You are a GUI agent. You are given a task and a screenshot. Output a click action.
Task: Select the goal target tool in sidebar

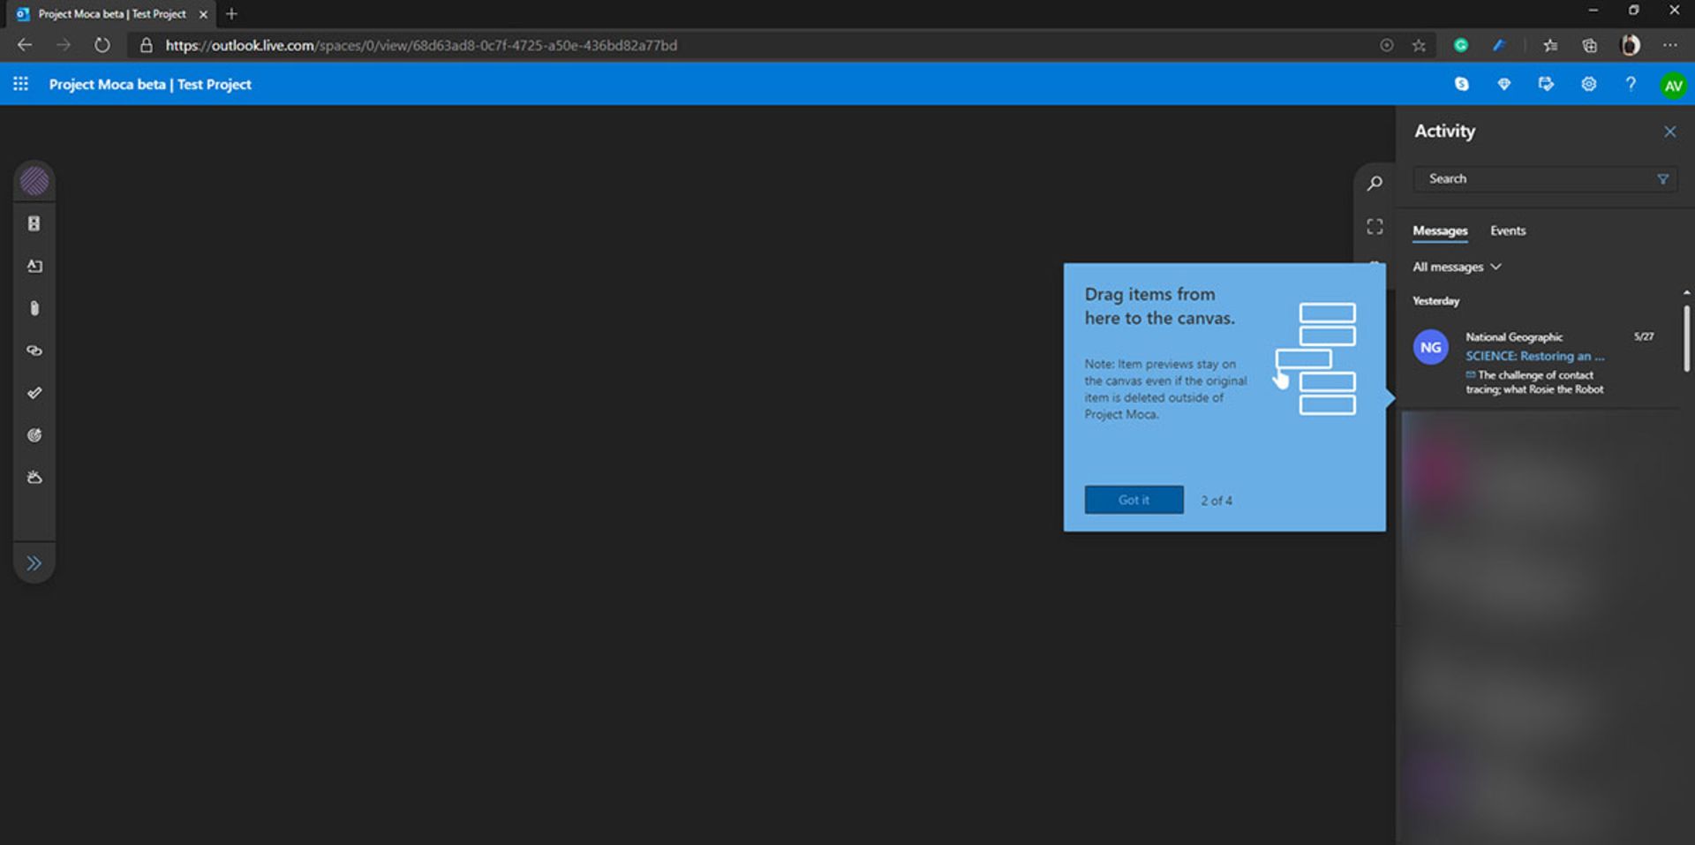(34, 434)
